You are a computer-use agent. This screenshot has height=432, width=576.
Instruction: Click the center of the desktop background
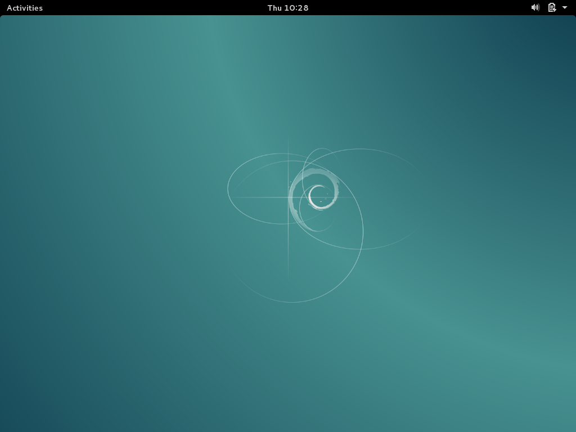pyautogui.click(x=288, y=224)
